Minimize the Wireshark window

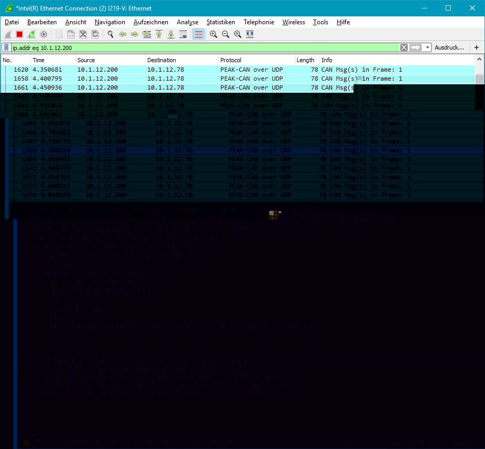pos(425,8)
